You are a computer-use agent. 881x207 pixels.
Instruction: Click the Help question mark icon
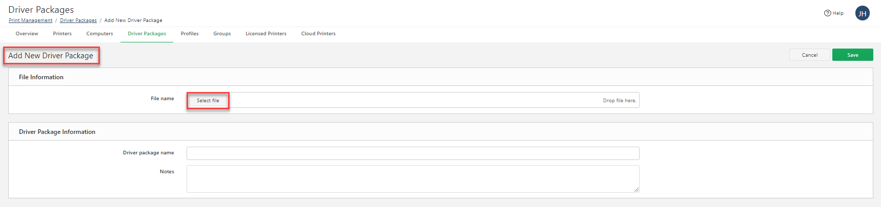[827, 13]
